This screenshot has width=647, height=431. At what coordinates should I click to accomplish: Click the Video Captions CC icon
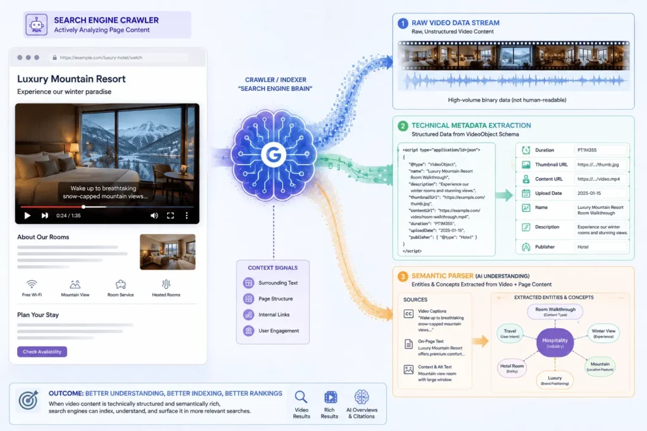(408, 314)
